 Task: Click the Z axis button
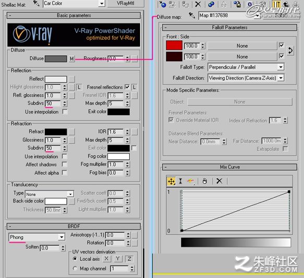129,259
